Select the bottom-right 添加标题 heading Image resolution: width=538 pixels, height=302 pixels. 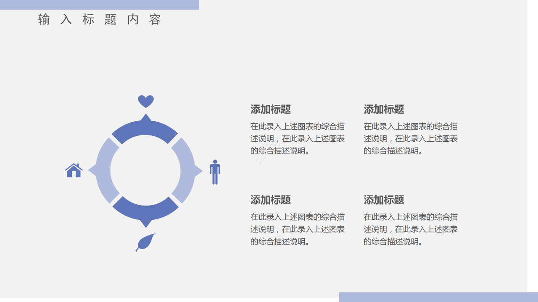[x=382, y=200]
